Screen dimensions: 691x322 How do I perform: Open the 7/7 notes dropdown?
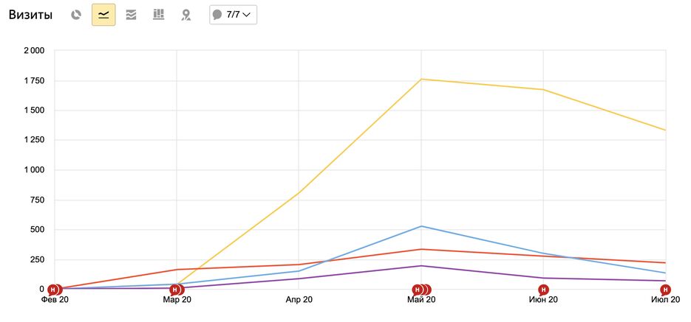click(x=233, y=15)
